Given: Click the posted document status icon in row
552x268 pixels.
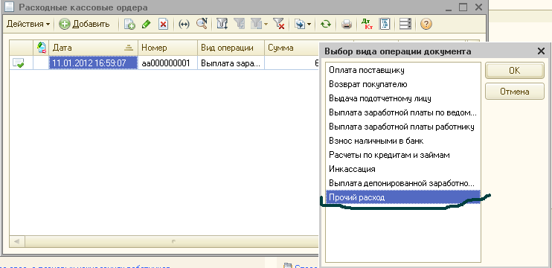Looking at the screenshot, I should [x=19, y=63].
